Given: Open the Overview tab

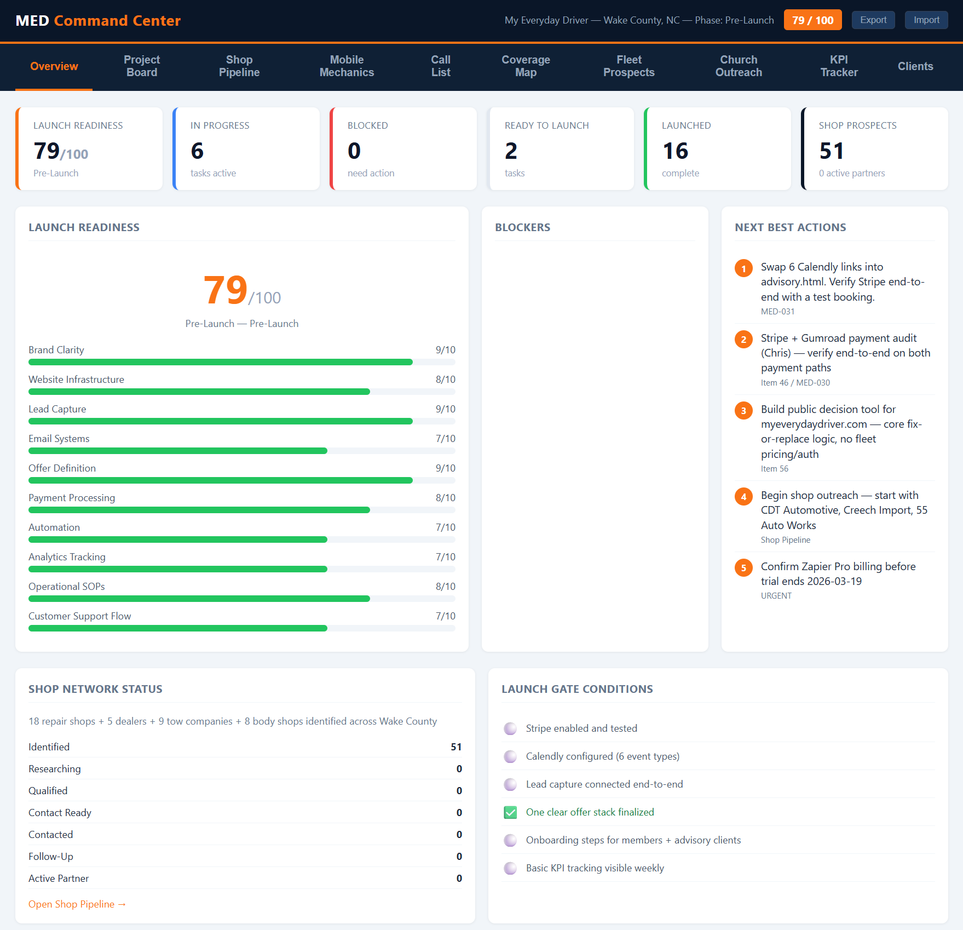Looking at the screenshot, I should point(54,66).
